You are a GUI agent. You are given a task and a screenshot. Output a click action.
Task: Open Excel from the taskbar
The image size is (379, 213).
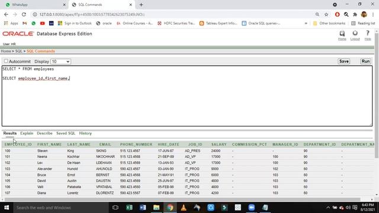click(x=129, y=208)
